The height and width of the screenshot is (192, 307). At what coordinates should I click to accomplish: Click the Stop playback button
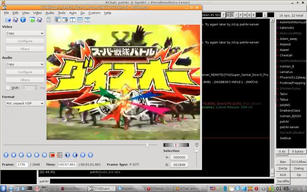point(14,155)
